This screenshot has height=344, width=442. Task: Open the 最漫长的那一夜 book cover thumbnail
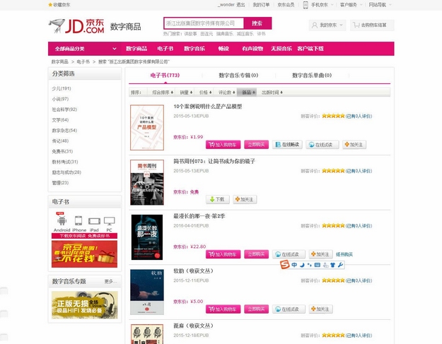pyautogui.click(x=147, y=237)
